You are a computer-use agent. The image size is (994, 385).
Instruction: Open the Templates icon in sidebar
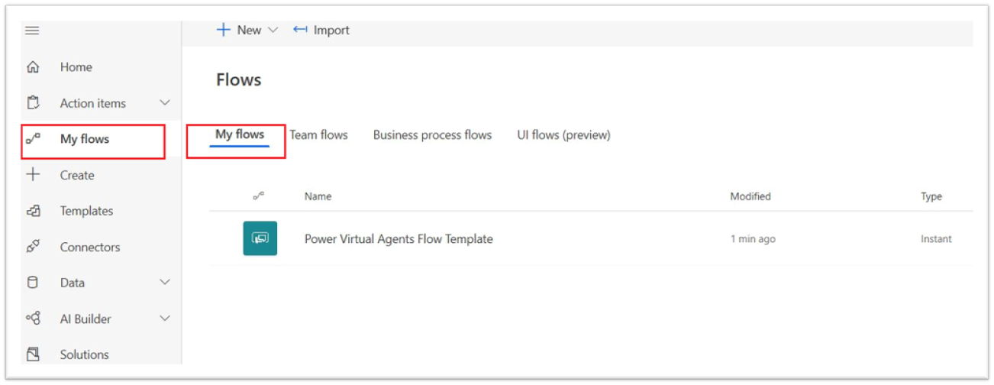[33, 211]
